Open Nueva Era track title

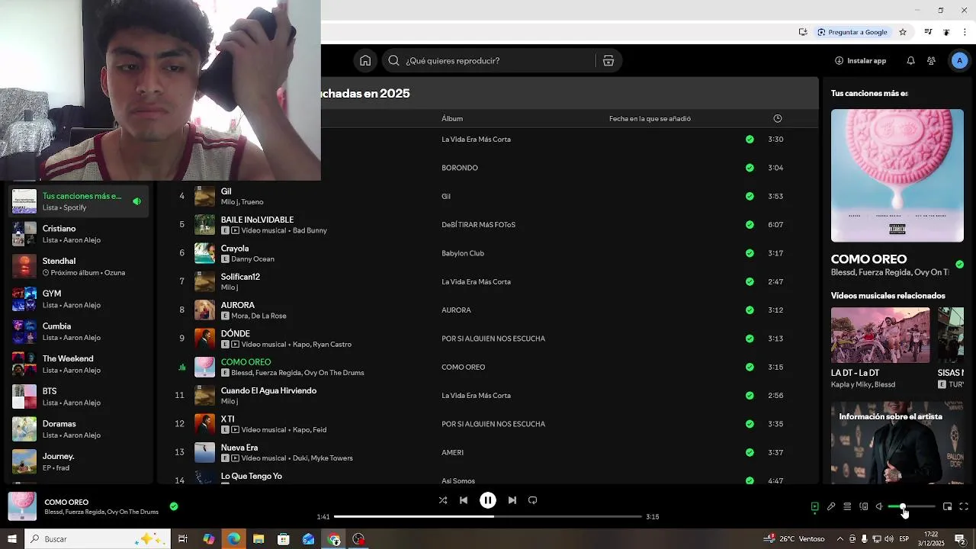[239, 448]
